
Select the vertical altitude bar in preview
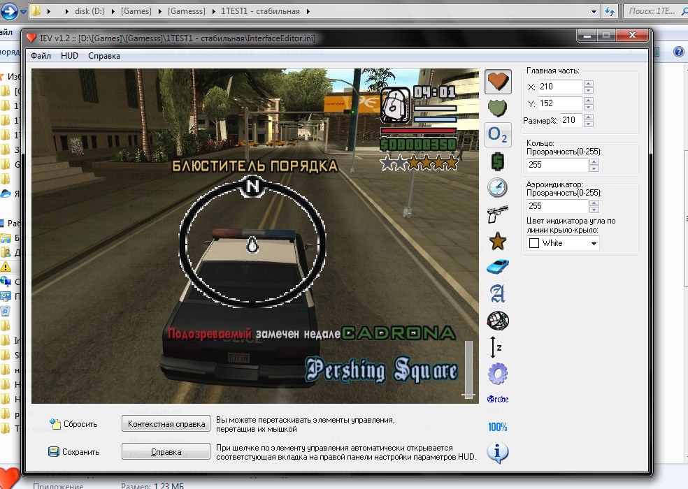click(468, 370)
